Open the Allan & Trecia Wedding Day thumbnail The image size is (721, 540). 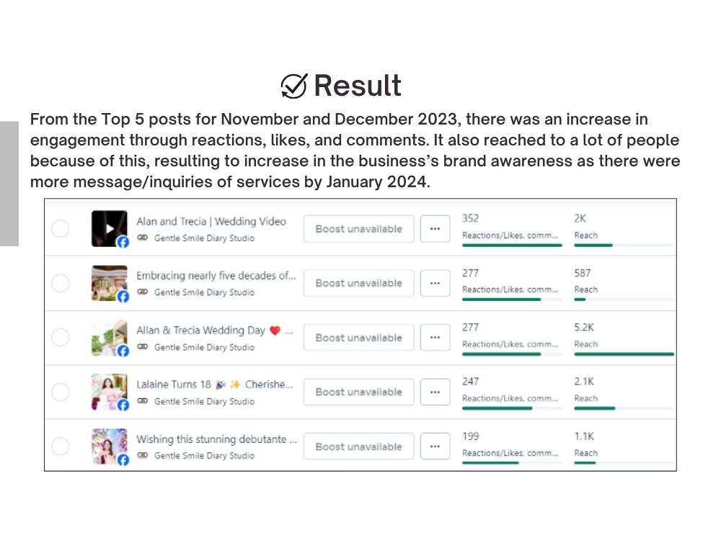coord(110,338)
